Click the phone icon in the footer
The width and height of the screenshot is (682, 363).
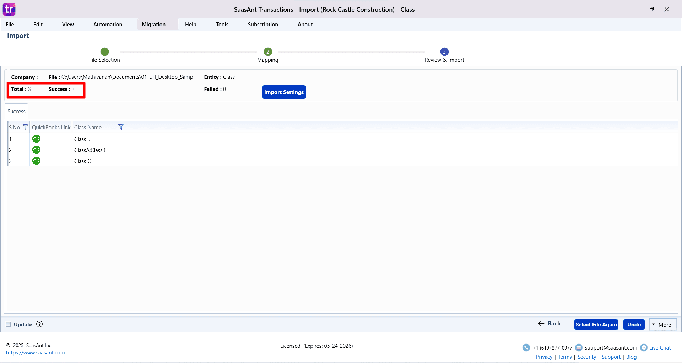coord(526,347)
